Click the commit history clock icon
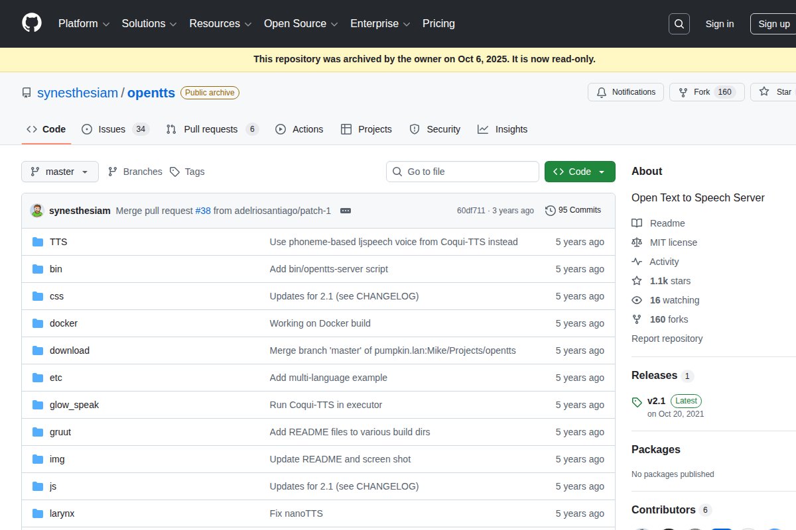The height and width of the screenshot is (530, 796). (x=550, y=211)
